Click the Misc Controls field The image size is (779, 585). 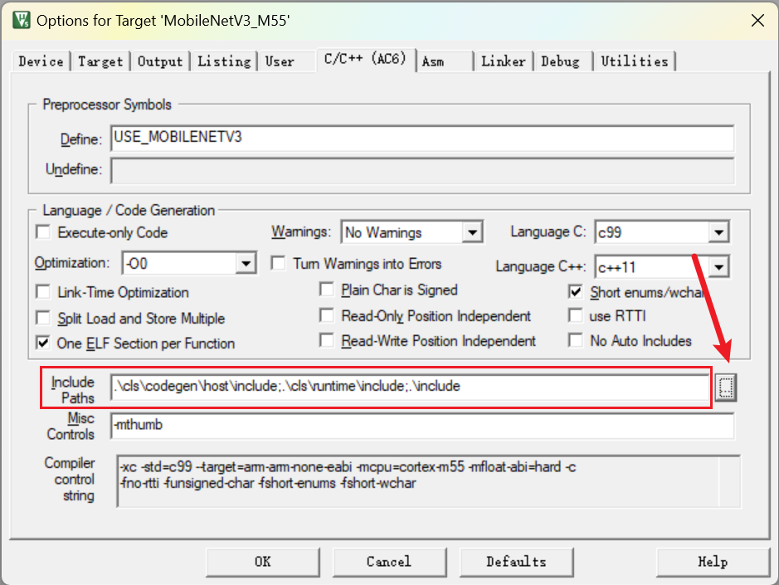(x=422, y=426)
